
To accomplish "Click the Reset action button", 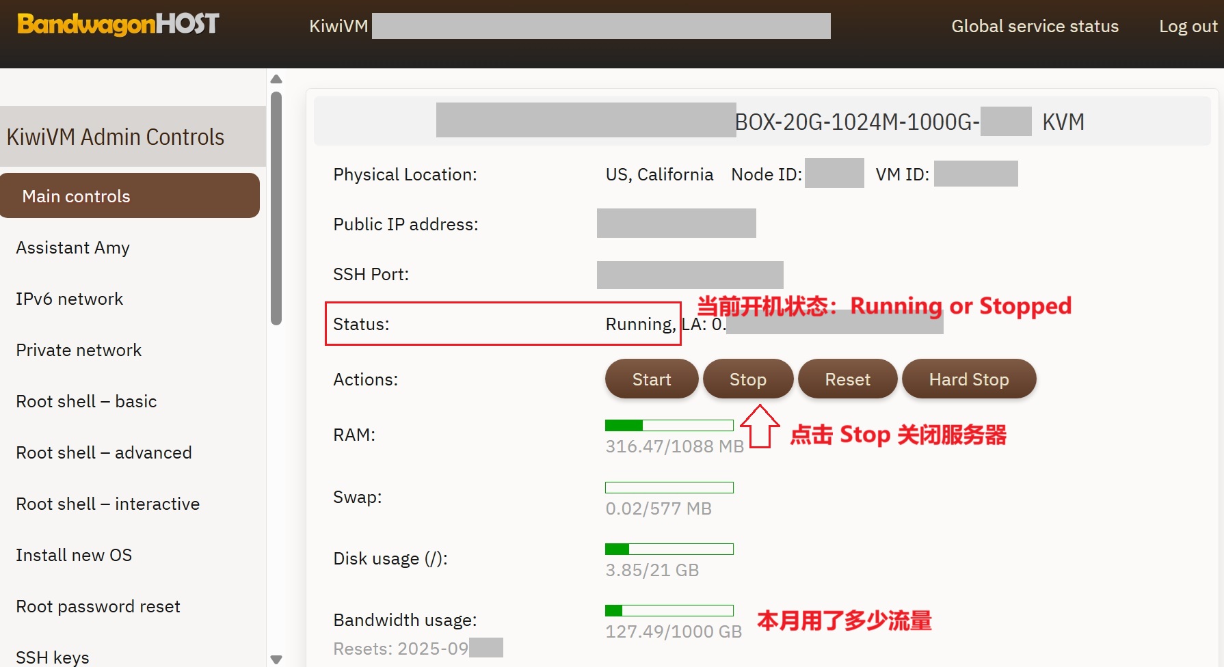I will coord(847,379).
